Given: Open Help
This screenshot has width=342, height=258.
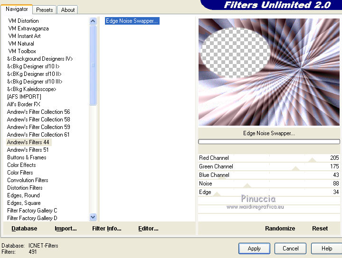Looking at the screenshot, I should (326, 249).
